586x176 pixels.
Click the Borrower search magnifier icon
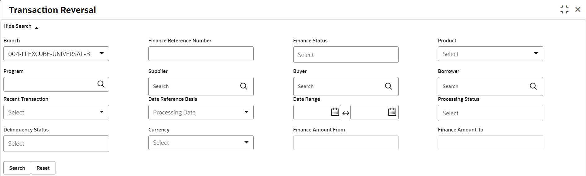point(533,86)
